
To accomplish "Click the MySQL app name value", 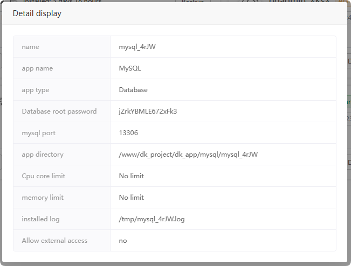I will pyautogui.click(x=130, y=68).
